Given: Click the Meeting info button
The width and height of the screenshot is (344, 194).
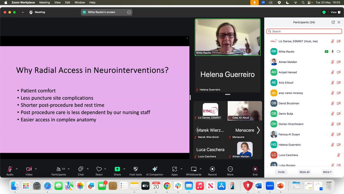Looking at the screenshot, I should pyautogui.click(x=37, y=12).
